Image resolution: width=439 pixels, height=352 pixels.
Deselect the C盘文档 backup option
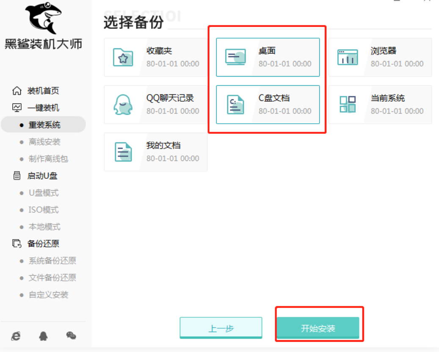[268, 105]
